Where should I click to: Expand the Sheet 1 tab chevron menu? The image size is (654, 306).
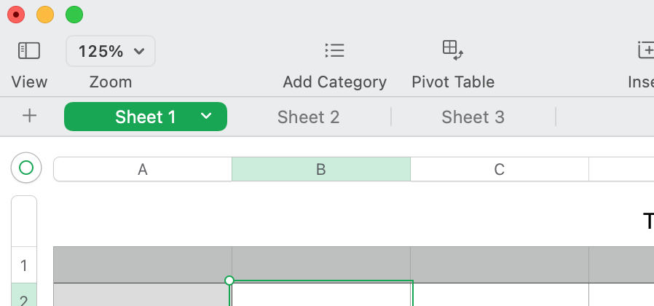tap(206, 117)
